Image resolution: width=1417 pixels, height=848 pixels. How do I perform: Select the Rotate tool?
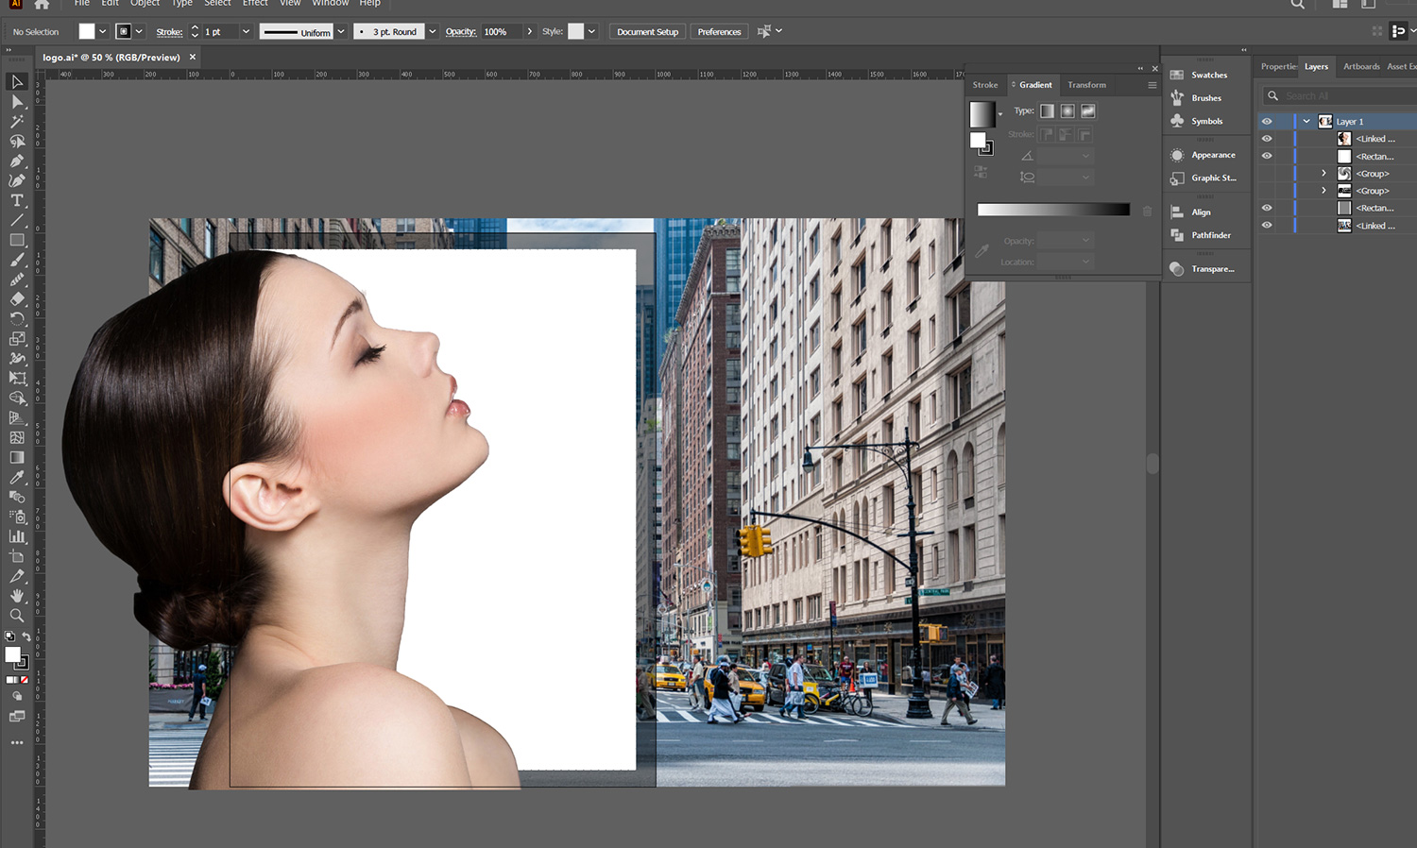coord(17,319)
